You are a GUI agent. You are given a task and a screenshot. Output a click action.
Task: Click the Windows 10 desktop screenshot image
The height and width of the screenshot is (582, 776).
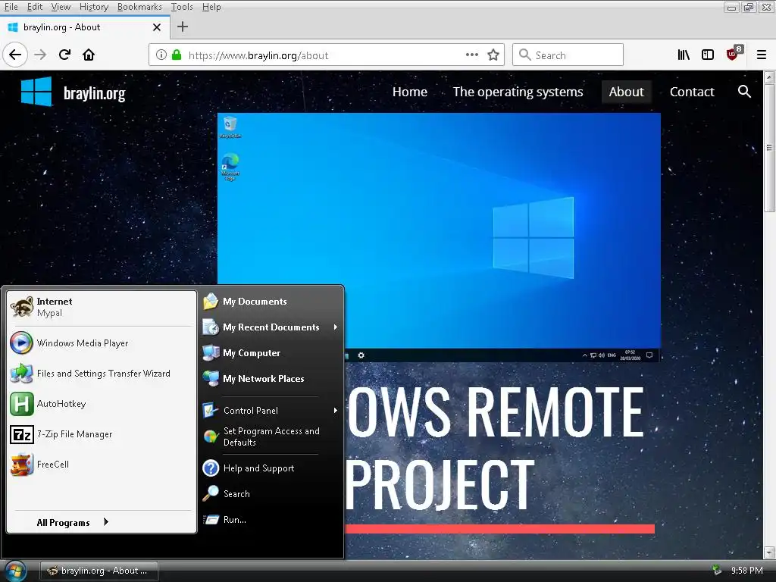(x=439, y=237)
